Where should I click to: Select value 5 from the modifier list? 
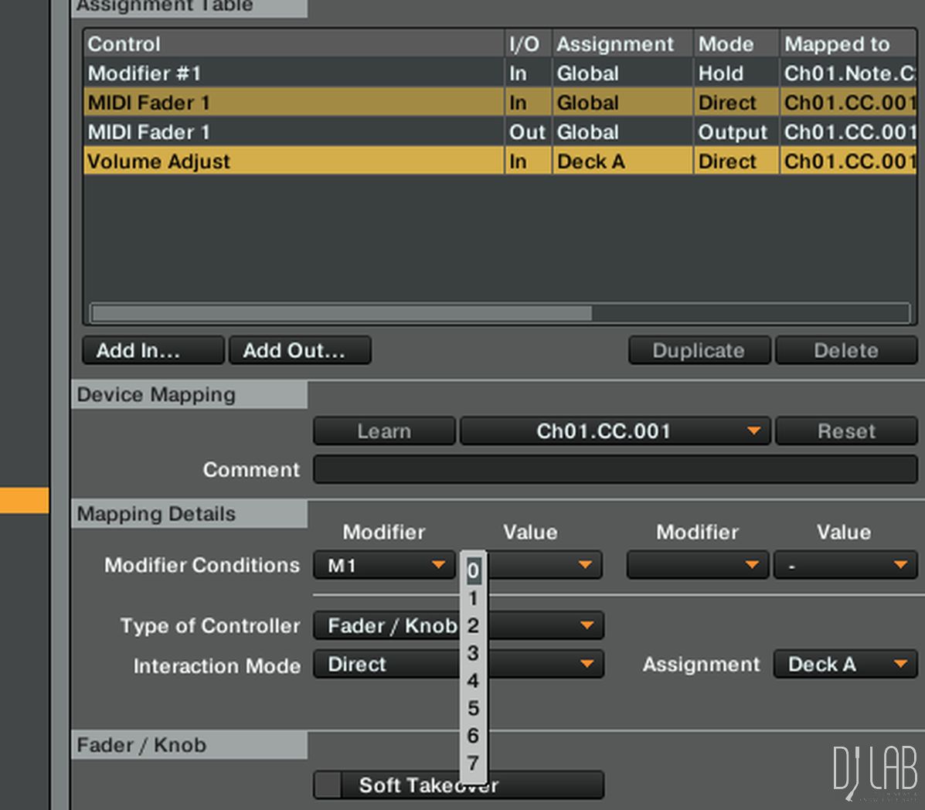pos(473,709)
